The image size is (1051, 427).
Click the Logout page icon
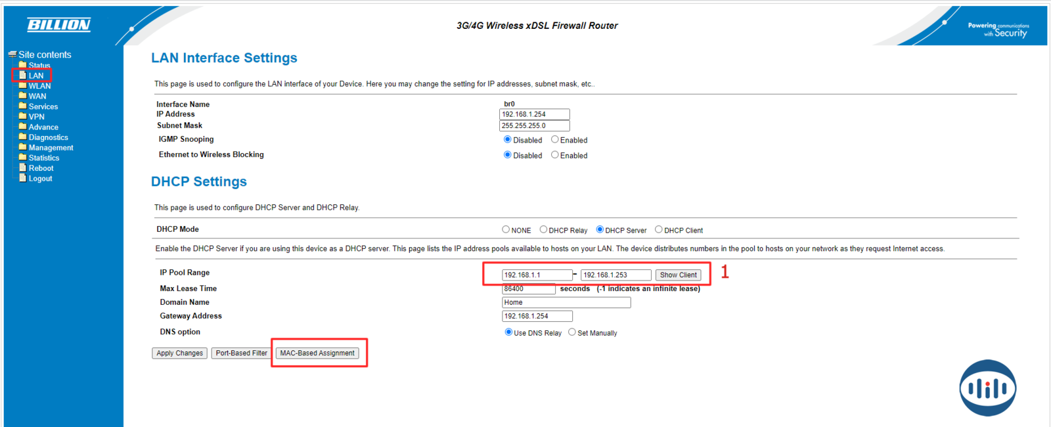(x=22, y=178)
